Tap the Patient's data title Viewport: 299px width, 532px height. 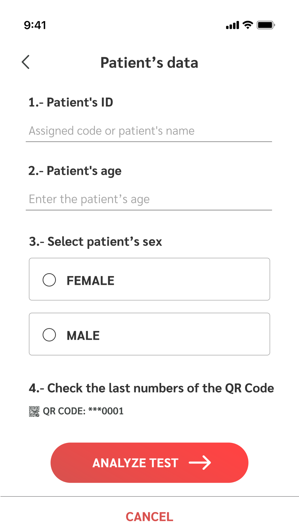point(149,63)
